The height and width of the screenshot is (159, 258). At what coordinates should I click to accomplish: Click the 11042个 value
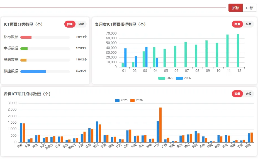81,60
